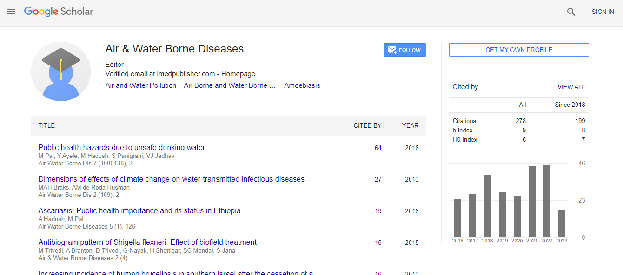The image size is (623, 275).
Task: Sort publications by Year column header
Action: 410,125
